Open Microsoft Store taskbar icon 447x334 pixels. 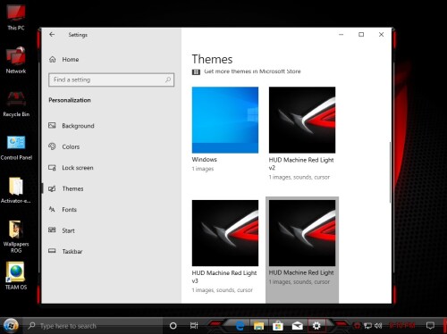278,326
